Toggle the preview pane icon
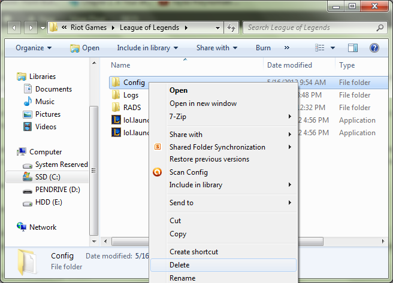393x283 pixels. pyautogui.click(x=353, y=48)
